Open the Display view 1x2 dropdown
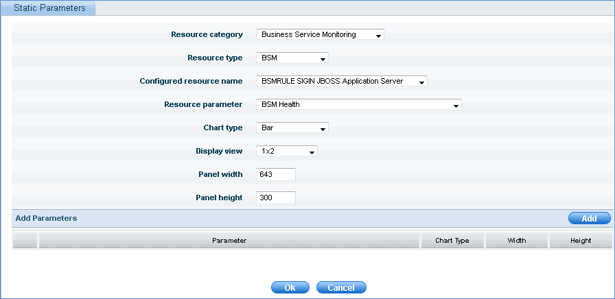 pos(286,152)
